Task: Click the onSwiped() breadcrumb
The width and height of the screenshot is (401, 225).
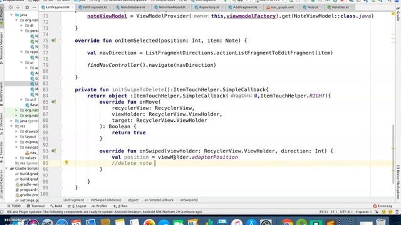Action: tap(189, 200)
